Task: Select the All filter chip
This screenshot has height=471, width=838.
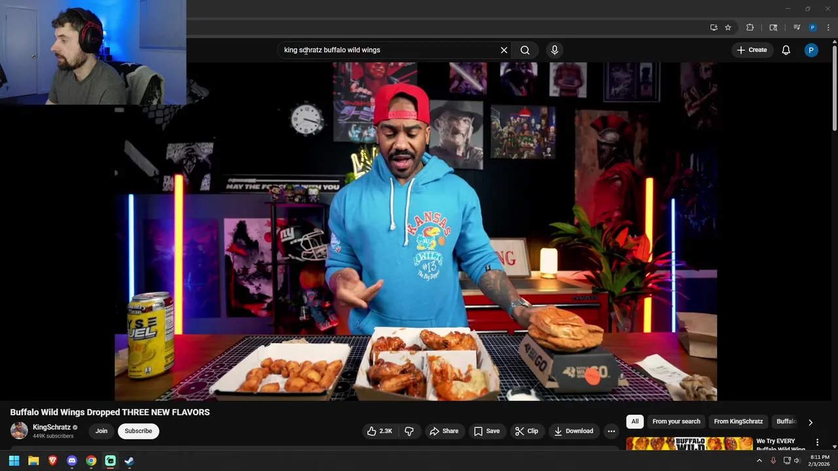Action: point(634,421)
